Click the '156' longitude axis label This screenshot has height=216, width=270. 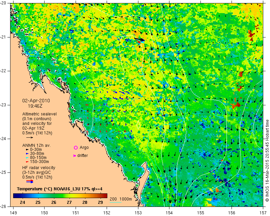(x=232, y=213)
